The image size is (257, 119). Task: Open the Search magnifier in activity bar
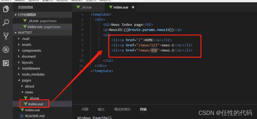coord(6,22)
